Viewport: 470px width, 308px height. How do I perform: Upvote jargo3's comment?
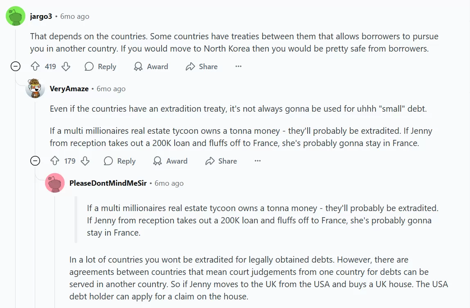[36, 67]
